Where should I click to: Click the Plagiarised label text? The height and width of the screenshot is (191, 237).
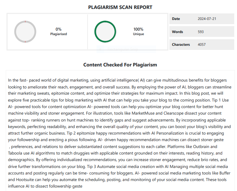(58, 34)
